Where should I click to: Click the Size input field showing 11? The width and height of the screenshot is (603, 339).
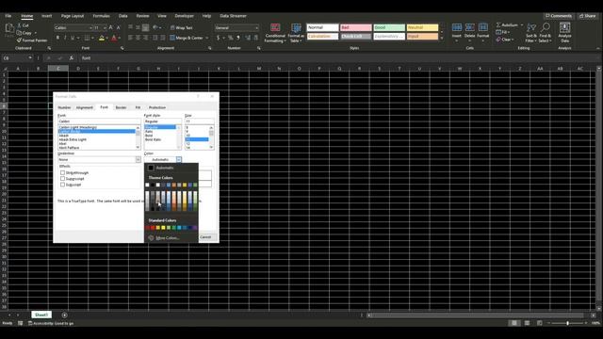[199, 121]
